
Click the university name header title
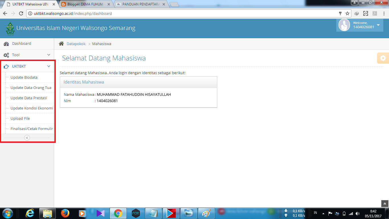point(76,28)
